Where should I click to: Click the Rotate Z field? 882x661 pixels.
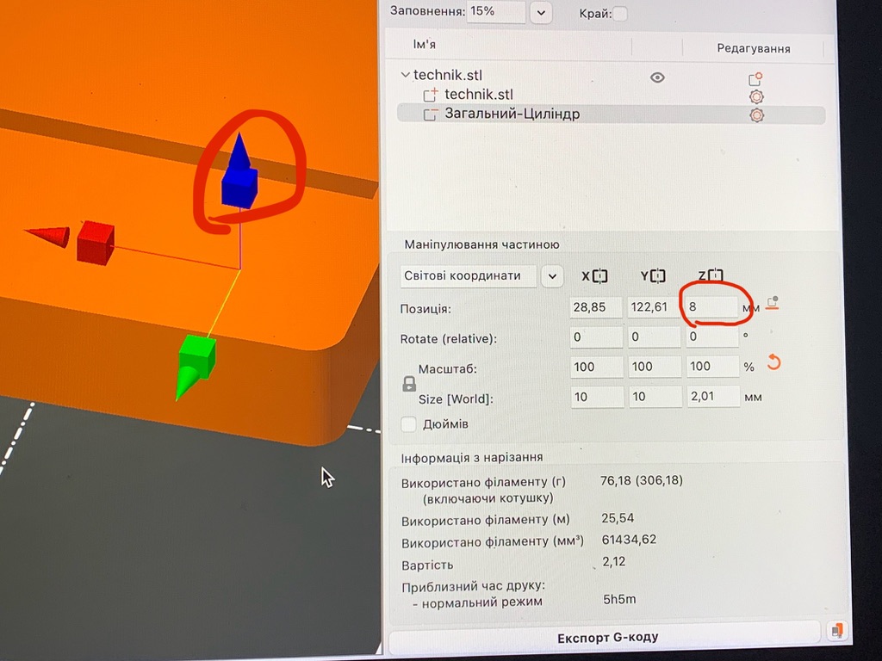point(711,337)
